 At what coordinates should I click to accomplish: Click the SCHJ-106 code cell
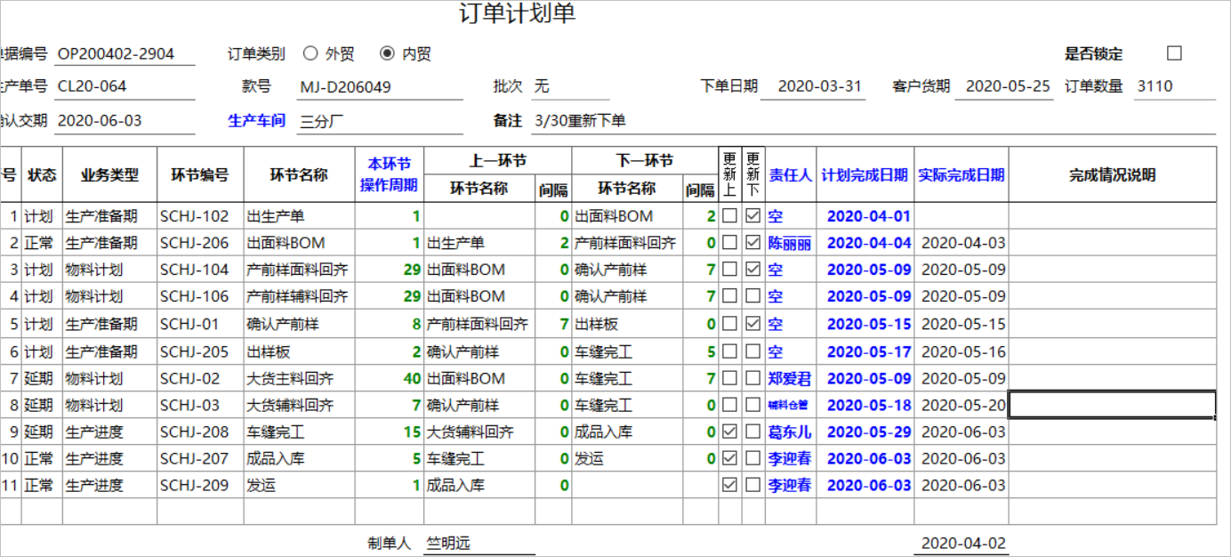pyautogui.click(x=200, y=296)
